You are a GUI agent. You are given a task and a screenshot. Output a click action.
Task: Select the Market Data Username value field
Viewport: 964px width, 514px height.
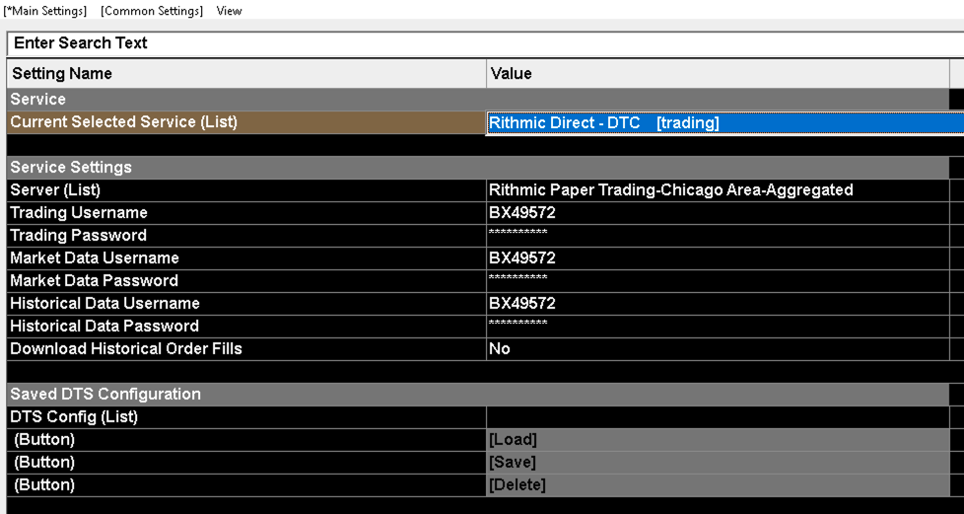pyautogui.click(x=718, y=258)
